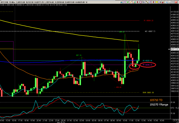Viewport: 179px width, 123px height.
Task: Click the 04-15-22 date stamp
Action: pyautogui.click(x=59, y=5)
